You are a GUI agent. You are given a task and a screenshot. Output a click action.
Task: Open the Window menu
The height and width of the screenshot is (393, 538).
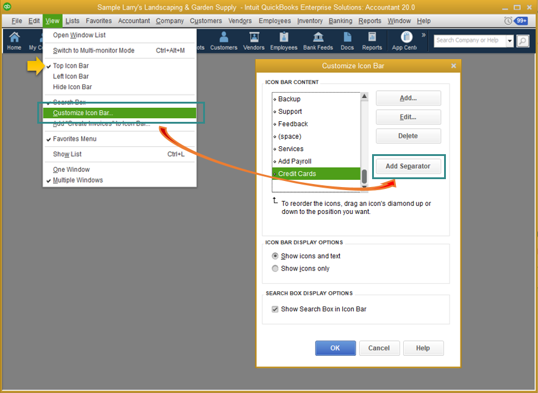[399, 21]
